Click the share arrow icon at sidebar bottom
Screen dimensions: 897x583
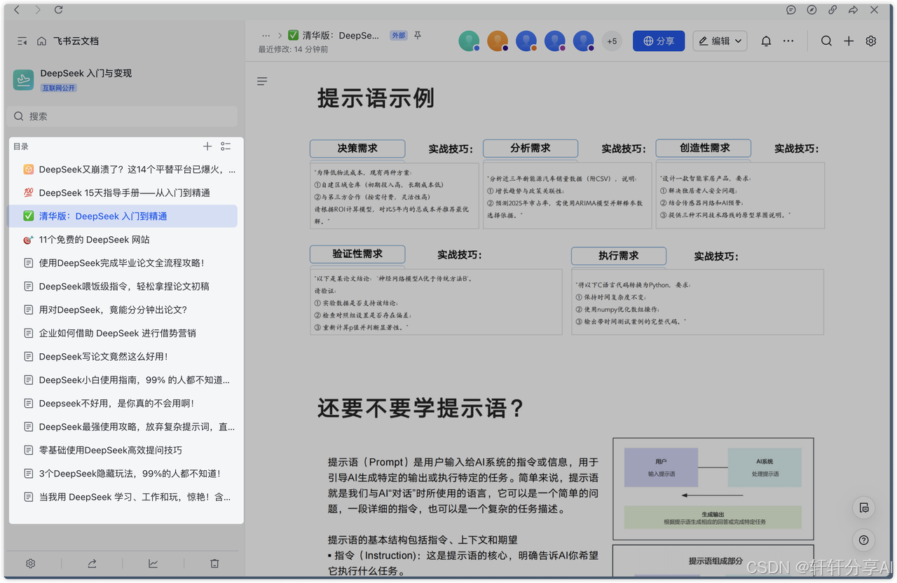click(x=92, y=563)
